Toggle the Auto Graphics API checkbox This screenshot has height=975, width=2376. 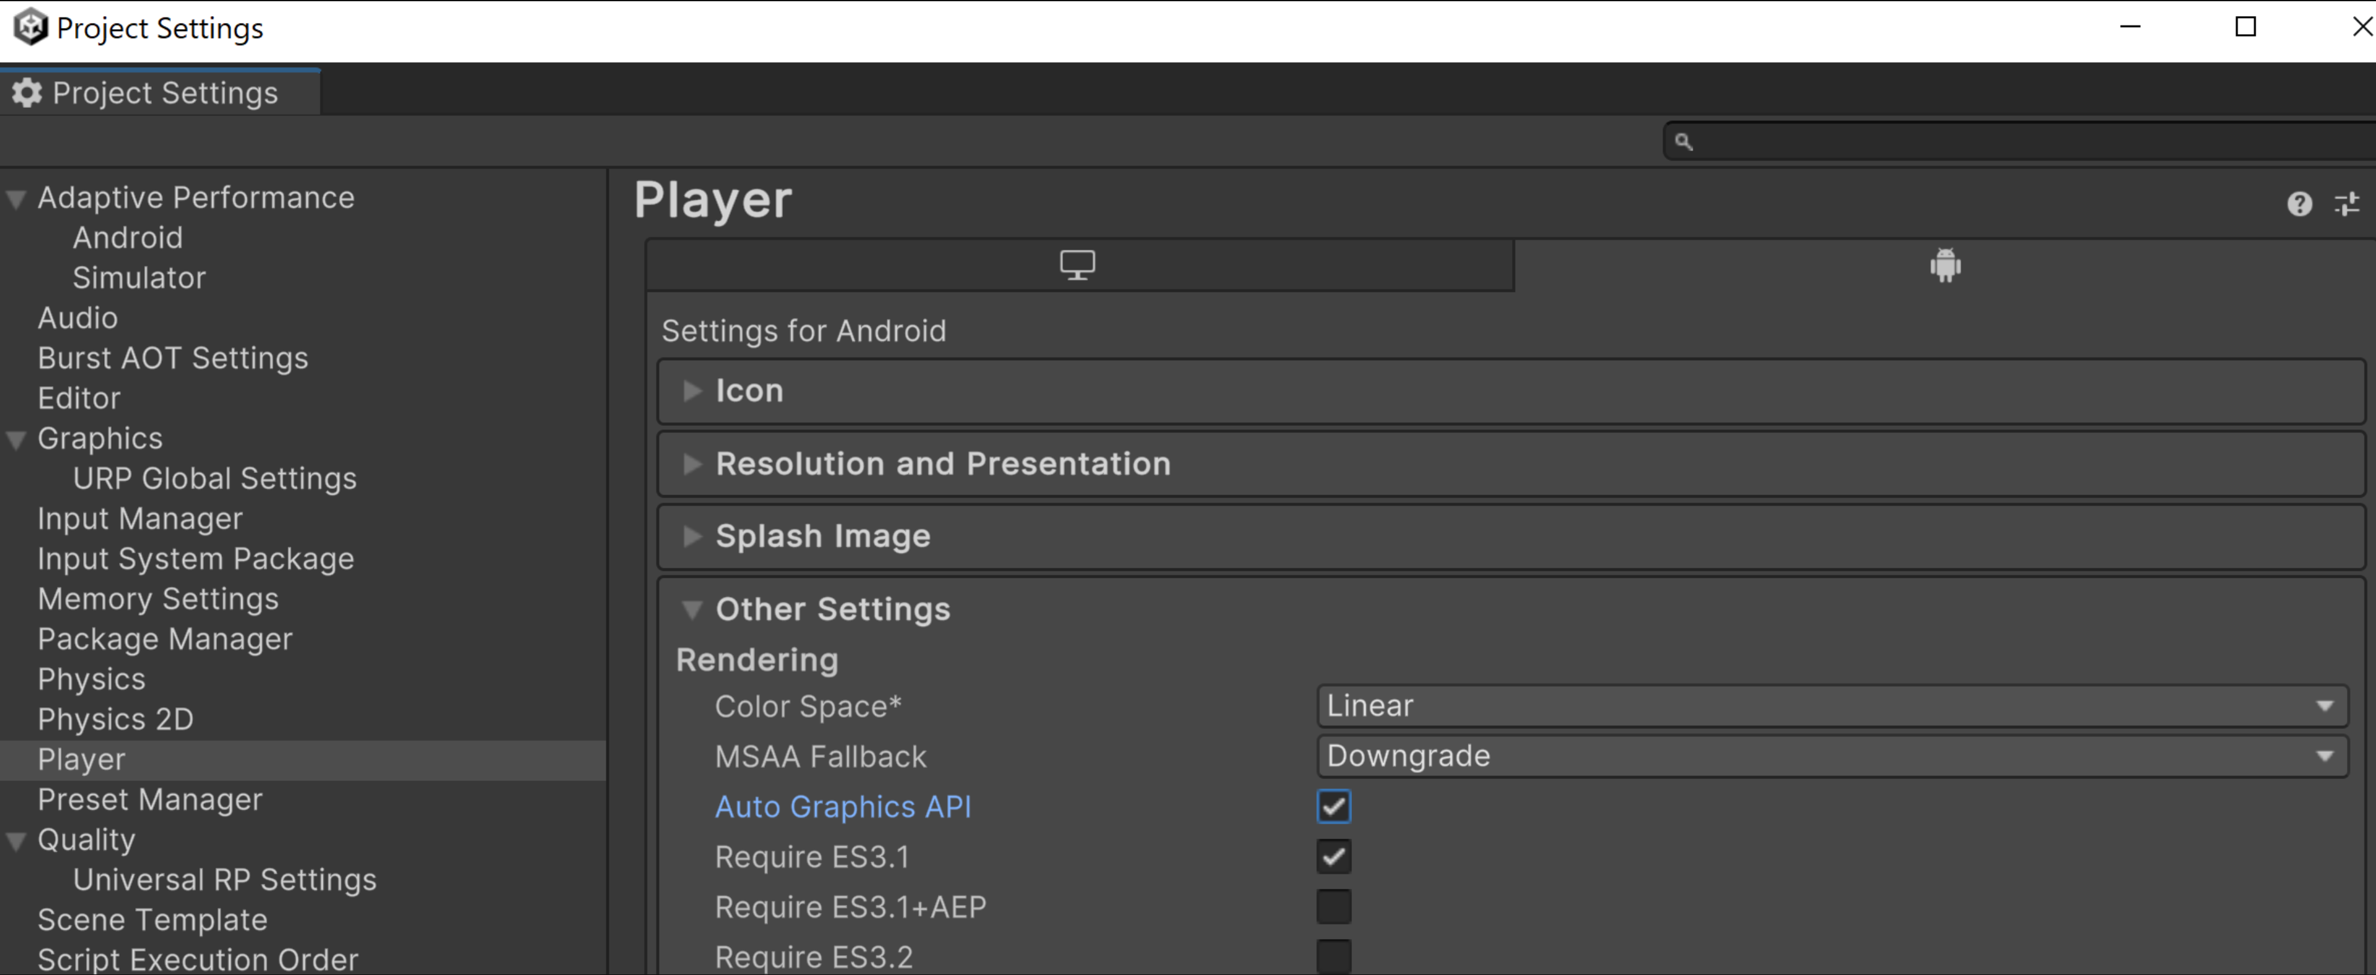[1333, 806]
